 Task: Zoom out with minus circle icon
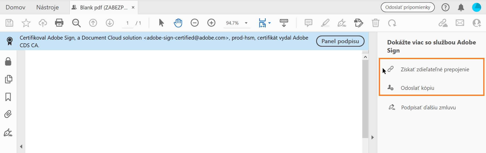tap(195, 23)
